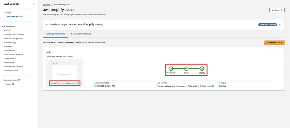This screenshot has width=290, height=128.
Task: Select the Hosting environments tab
Action: [x=56, y=34]
